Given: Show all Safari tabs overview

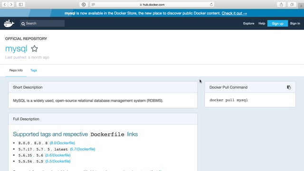Looking at the screenshot, I should (x=292, y=4).
